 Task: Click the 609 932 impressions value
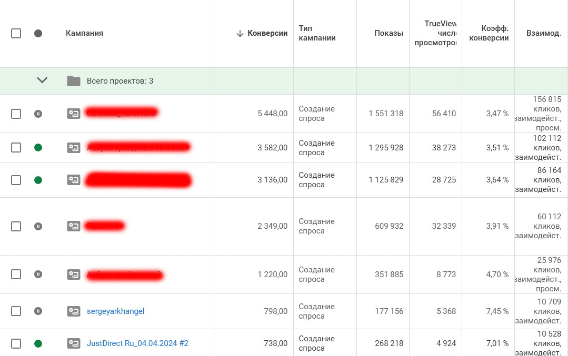click(x=389, y=226)
